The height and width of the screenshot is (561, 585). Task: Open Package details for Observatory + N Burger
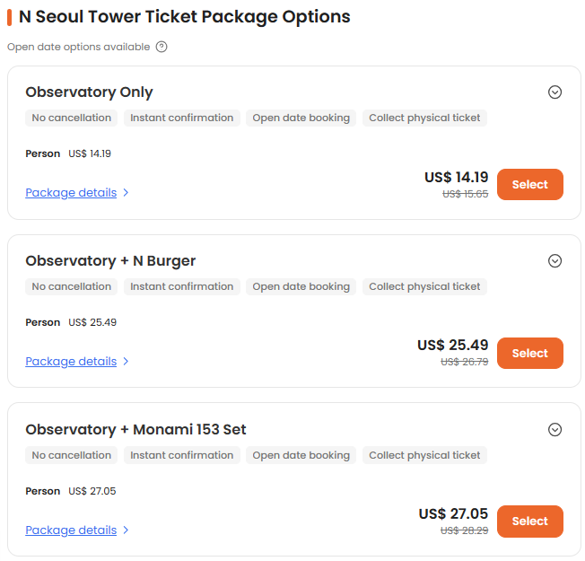pyautogui.click(x=71, y=361)
